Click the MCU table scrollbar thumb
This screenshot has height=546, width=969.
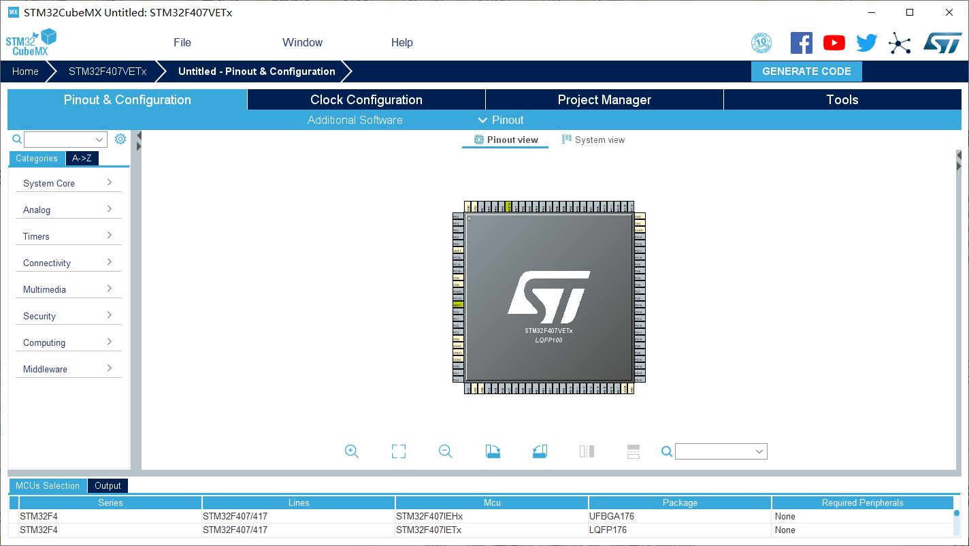[956, 513]
